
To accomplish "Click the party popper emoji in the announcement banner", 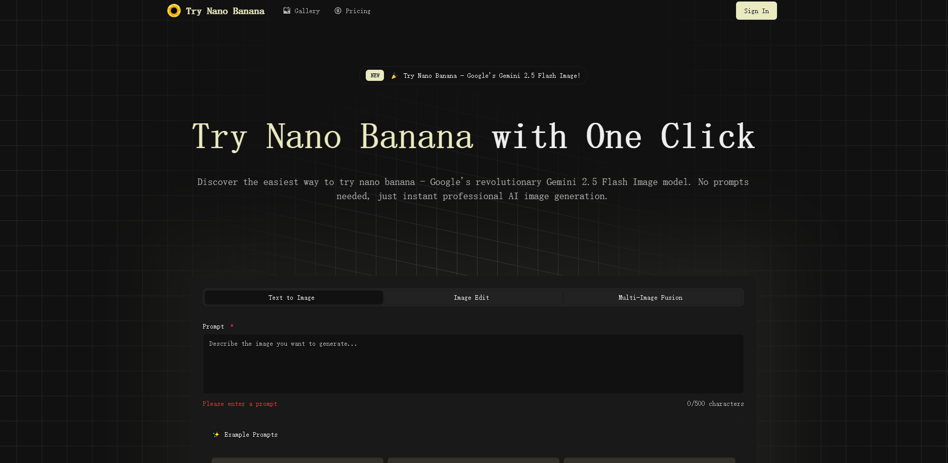I will 395,75.
